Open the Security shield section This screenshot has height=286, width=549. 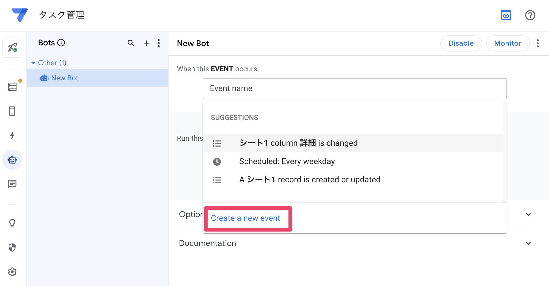pyautogui.click(x=12, y=247)
